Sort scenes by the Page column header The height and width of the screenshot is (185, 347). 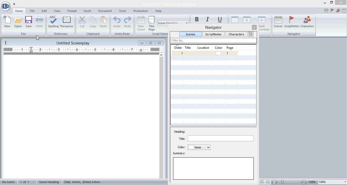(x=231, y=48)
